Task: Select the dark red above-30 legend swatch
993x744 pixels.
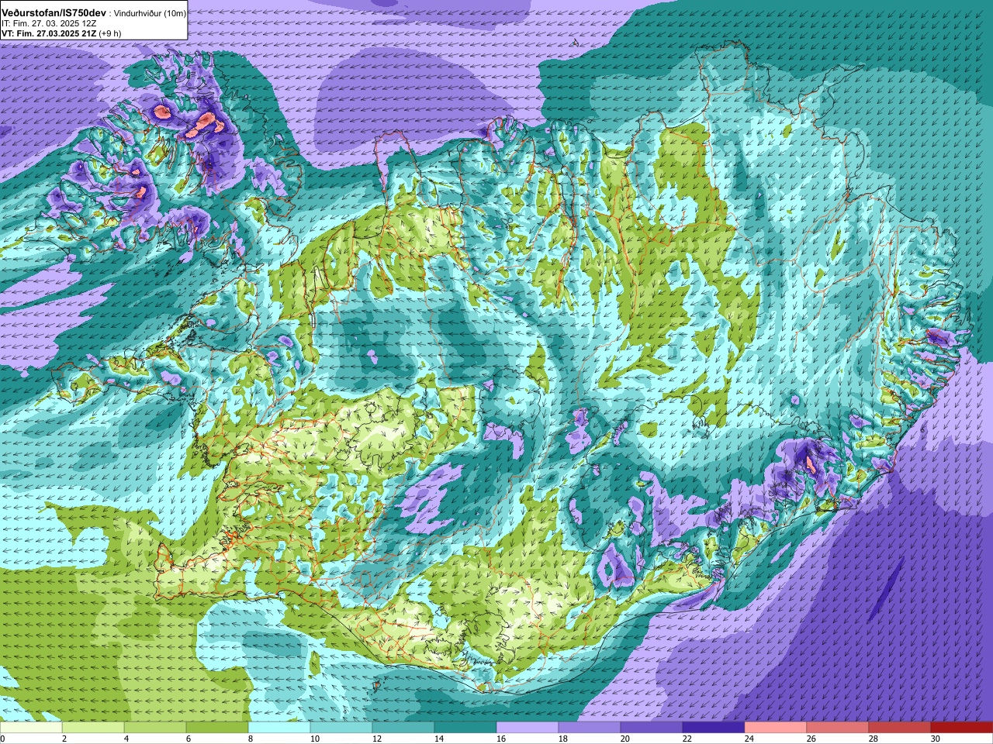Action: [961, 728]
